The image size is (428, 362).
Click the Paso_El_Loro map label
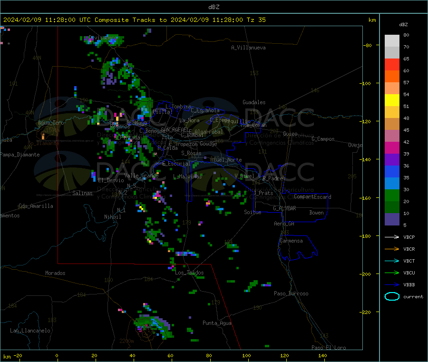tap(329, 348)
